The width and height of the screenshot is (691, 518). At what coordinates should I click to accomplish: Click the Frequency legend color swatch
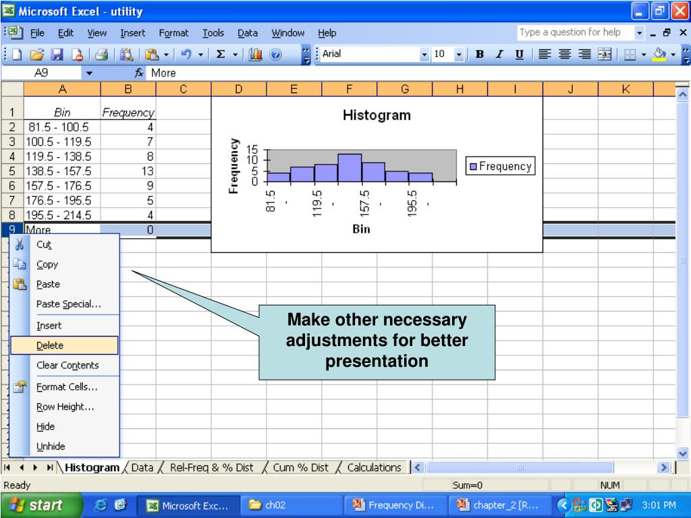click(473, 167)
